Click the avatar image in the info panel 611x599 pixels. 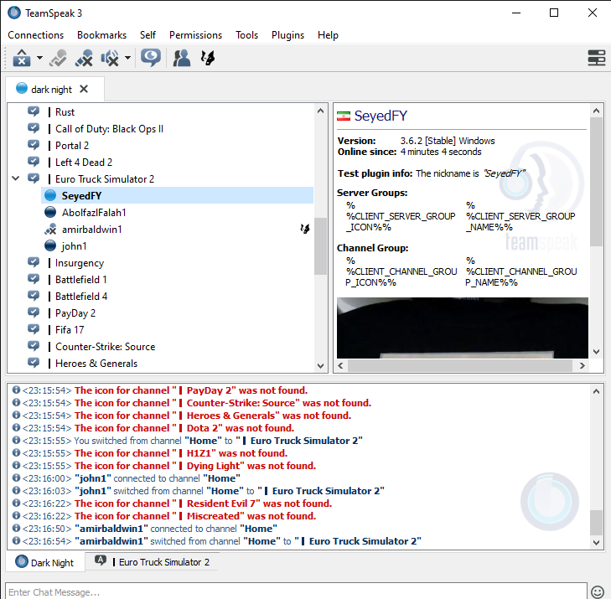click(462, 328)
